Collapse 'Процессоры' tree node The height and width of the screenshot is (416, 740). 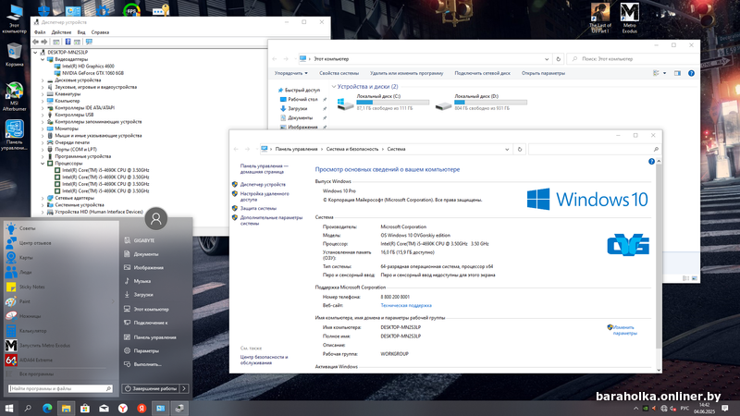tap(43, 164)
